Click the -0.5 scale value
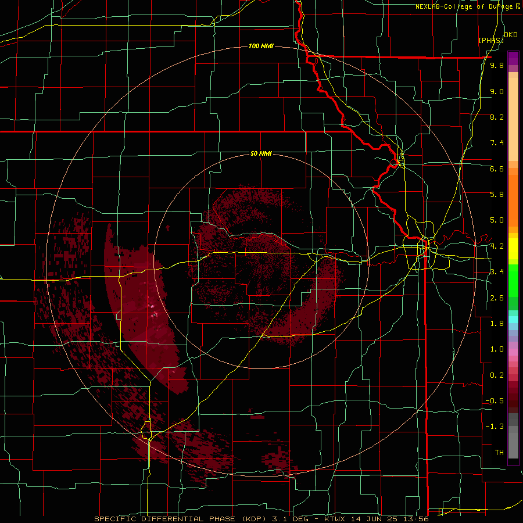Image resolution: width=523 pixels, height=523 pixels. coord(495,401)
